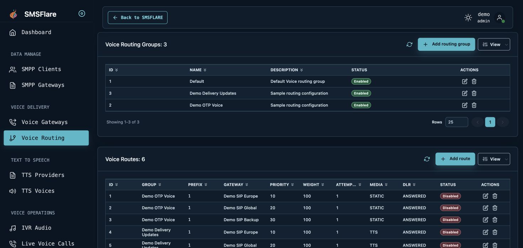Delete the Demo Delivery Updates routing group
The image size is (523, 248).
(x=474, y=93)
